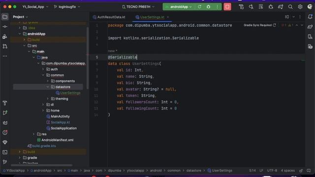This screenshot has height=177, width=315.
Task: Open the Run tool window icon
Action: coord(5,113)
